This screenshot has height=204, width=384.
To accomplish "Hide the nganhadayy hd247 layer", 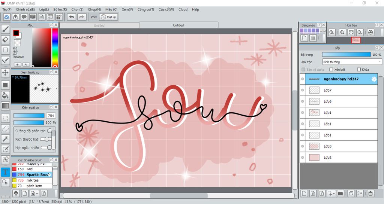I will [x=303, y=79].
